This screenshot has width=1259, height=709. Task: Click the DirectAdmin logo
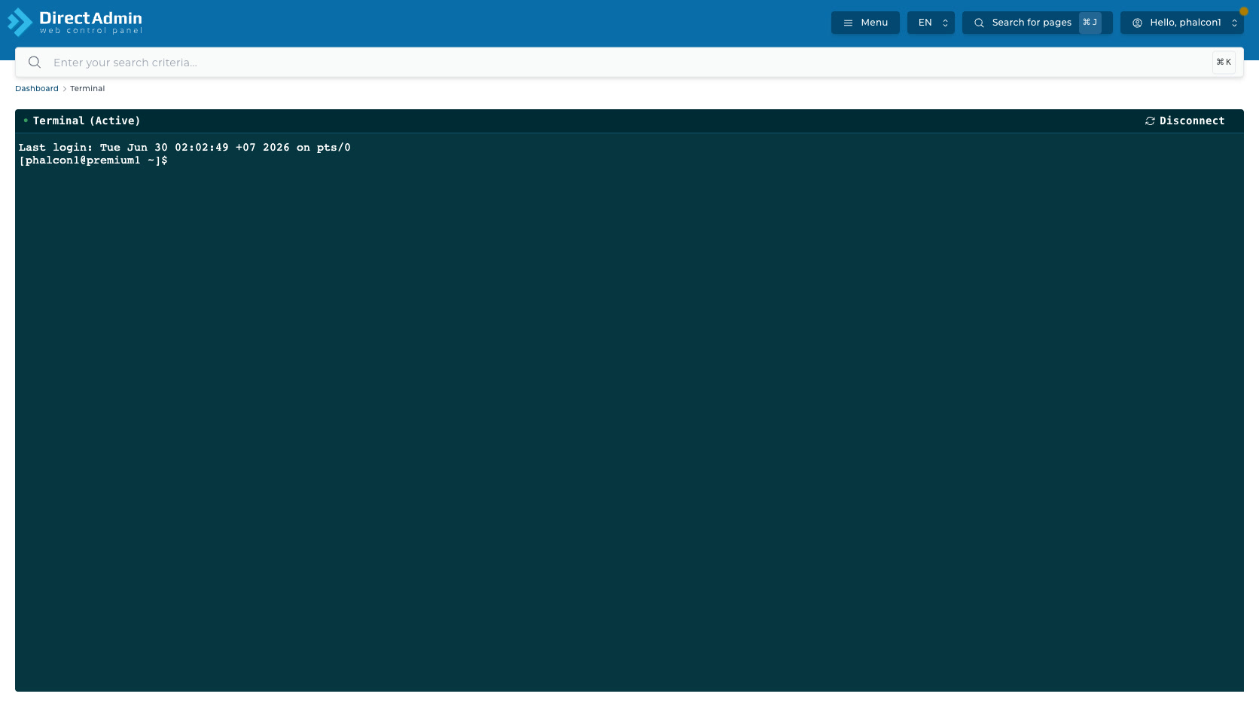click(x=75, y=23)
